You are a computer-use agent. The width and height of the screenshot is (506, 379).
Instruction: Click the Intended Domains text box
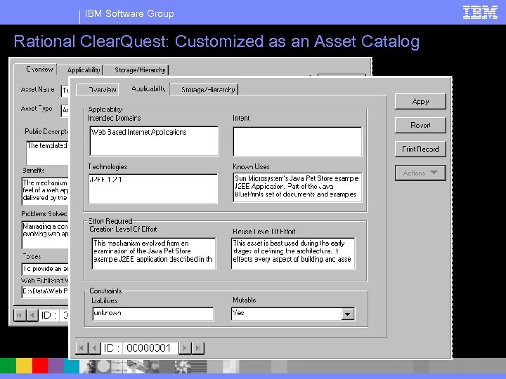tap(154, 141)
